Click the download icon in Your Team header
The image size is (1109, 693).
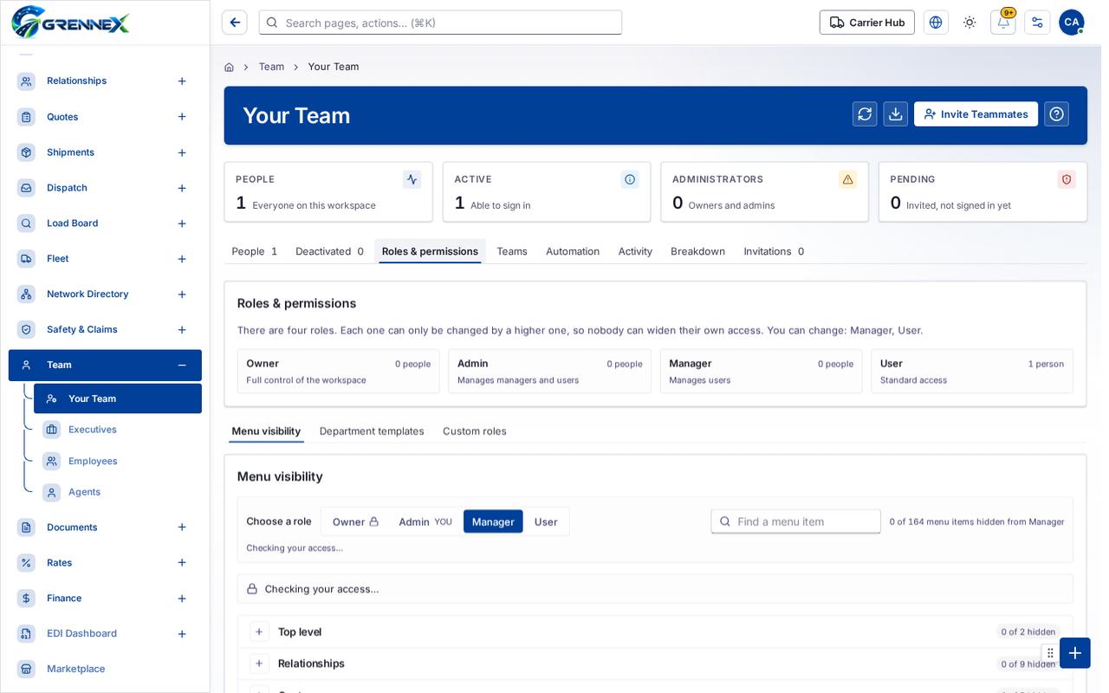pos(896,114)
